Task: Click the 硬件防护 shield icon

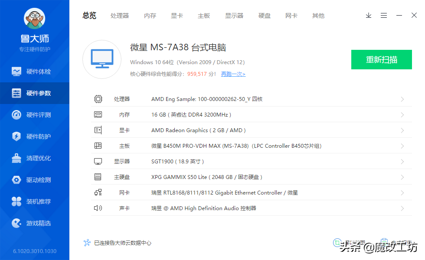Action: (16, 136)
